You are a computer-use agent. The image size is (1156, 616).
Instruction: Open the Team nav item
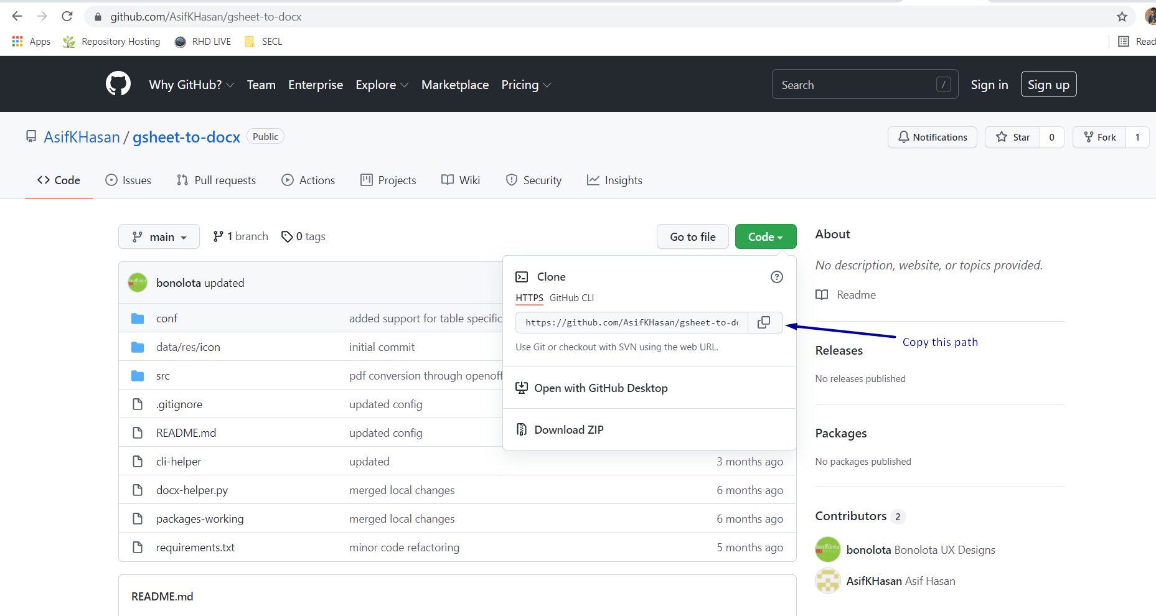click(261, 85)
